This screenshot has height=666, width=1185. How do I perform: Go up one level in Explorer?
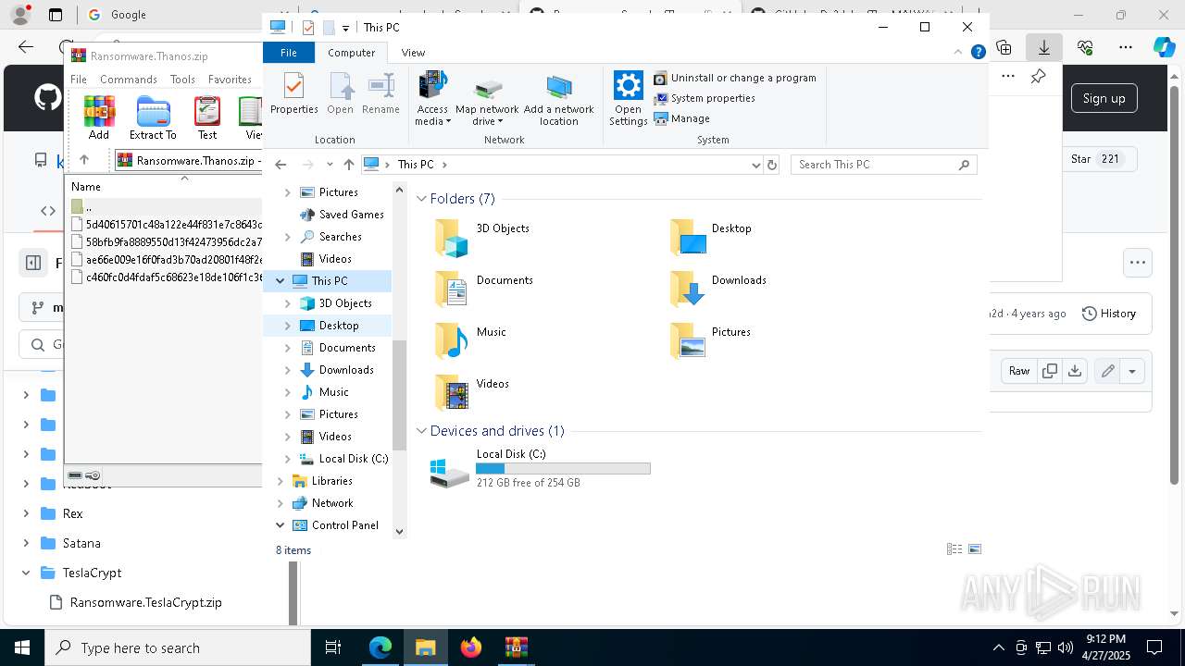pos(348,165)
